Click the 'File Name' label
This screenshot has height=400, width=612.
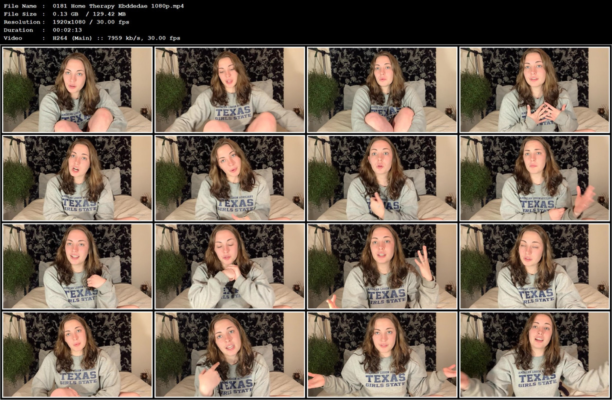(19, 6)
